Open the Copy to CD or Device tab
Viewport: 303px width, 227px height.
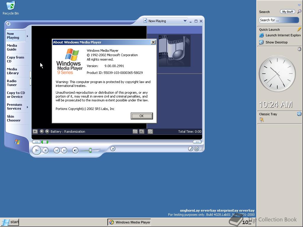coord(16,95)
